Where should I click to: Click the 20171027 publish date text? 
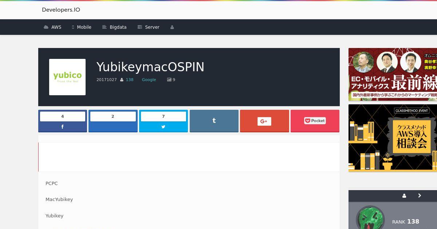tap(107, 80)
